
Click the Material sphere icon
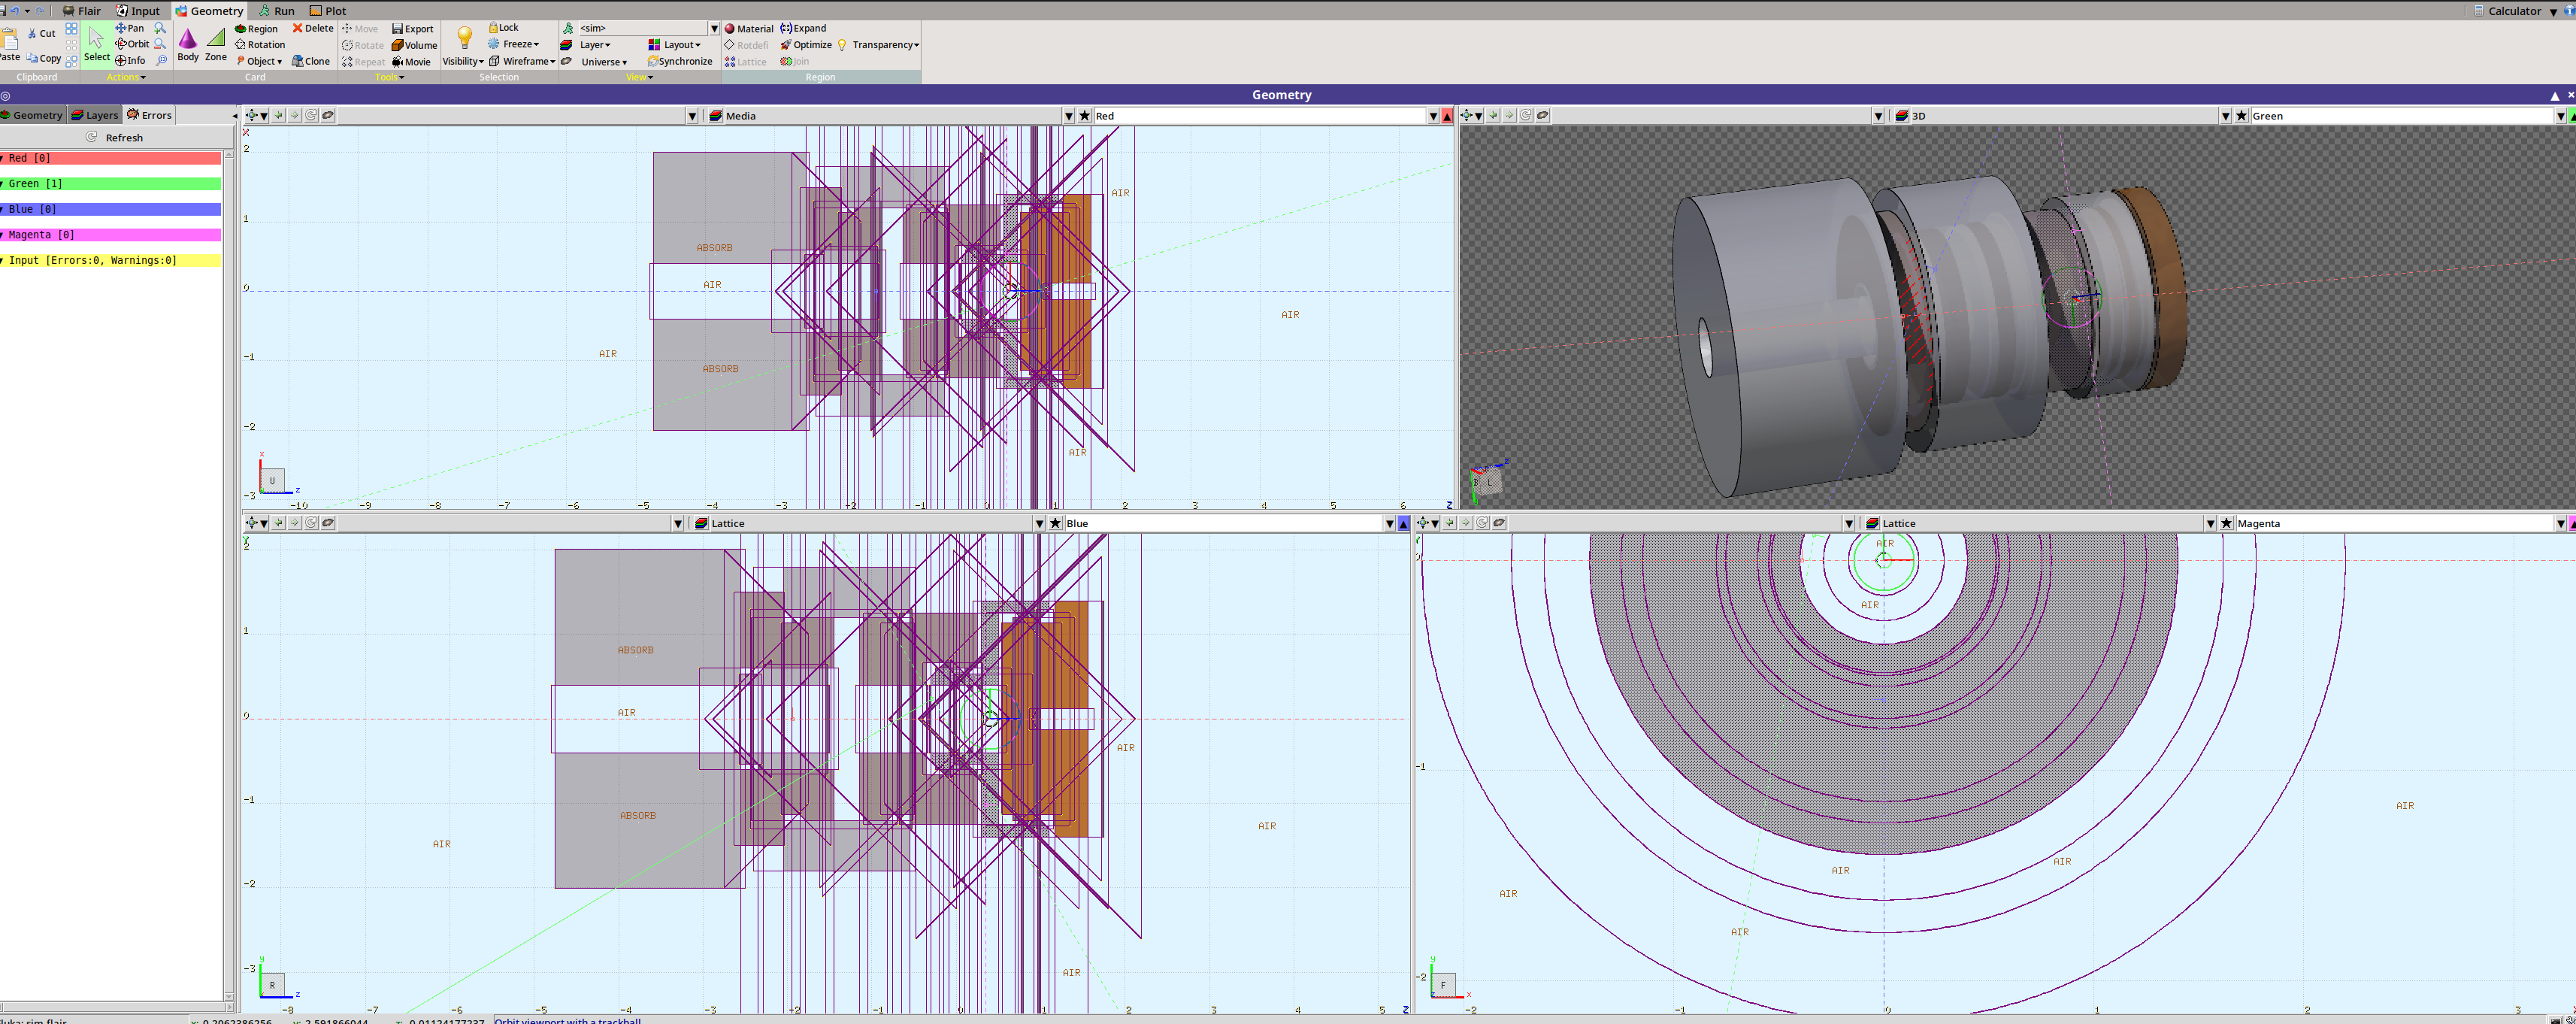730,29
